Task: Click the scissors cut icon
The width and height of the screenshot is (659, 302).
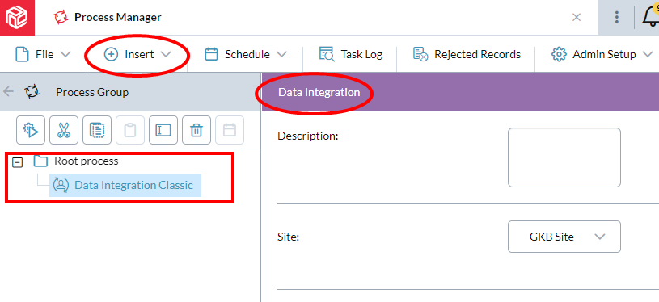Action: (x=64, y=130)
